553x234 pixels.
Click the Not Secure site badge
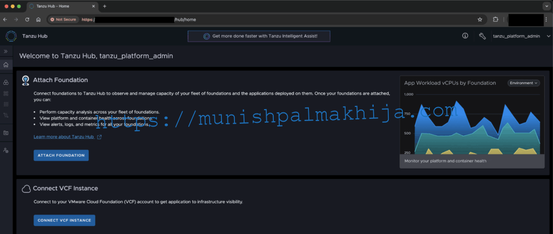(63, 20)
